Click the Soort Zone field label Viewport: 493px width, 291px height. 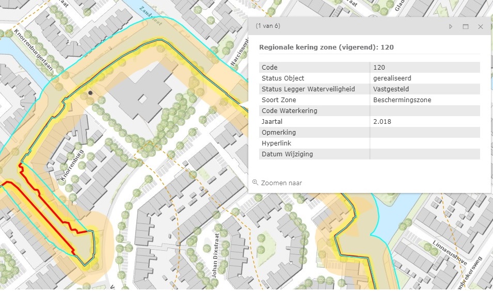pos(279,100)
